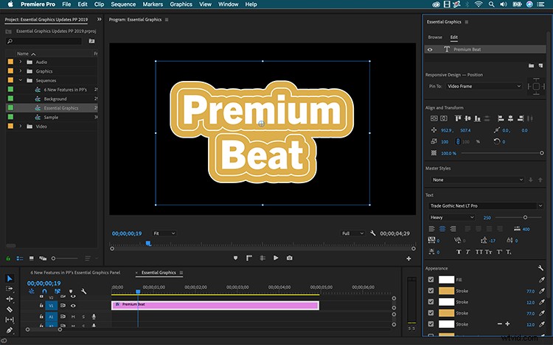Select the Essential Graphics sequence item

tap(52, 108)
